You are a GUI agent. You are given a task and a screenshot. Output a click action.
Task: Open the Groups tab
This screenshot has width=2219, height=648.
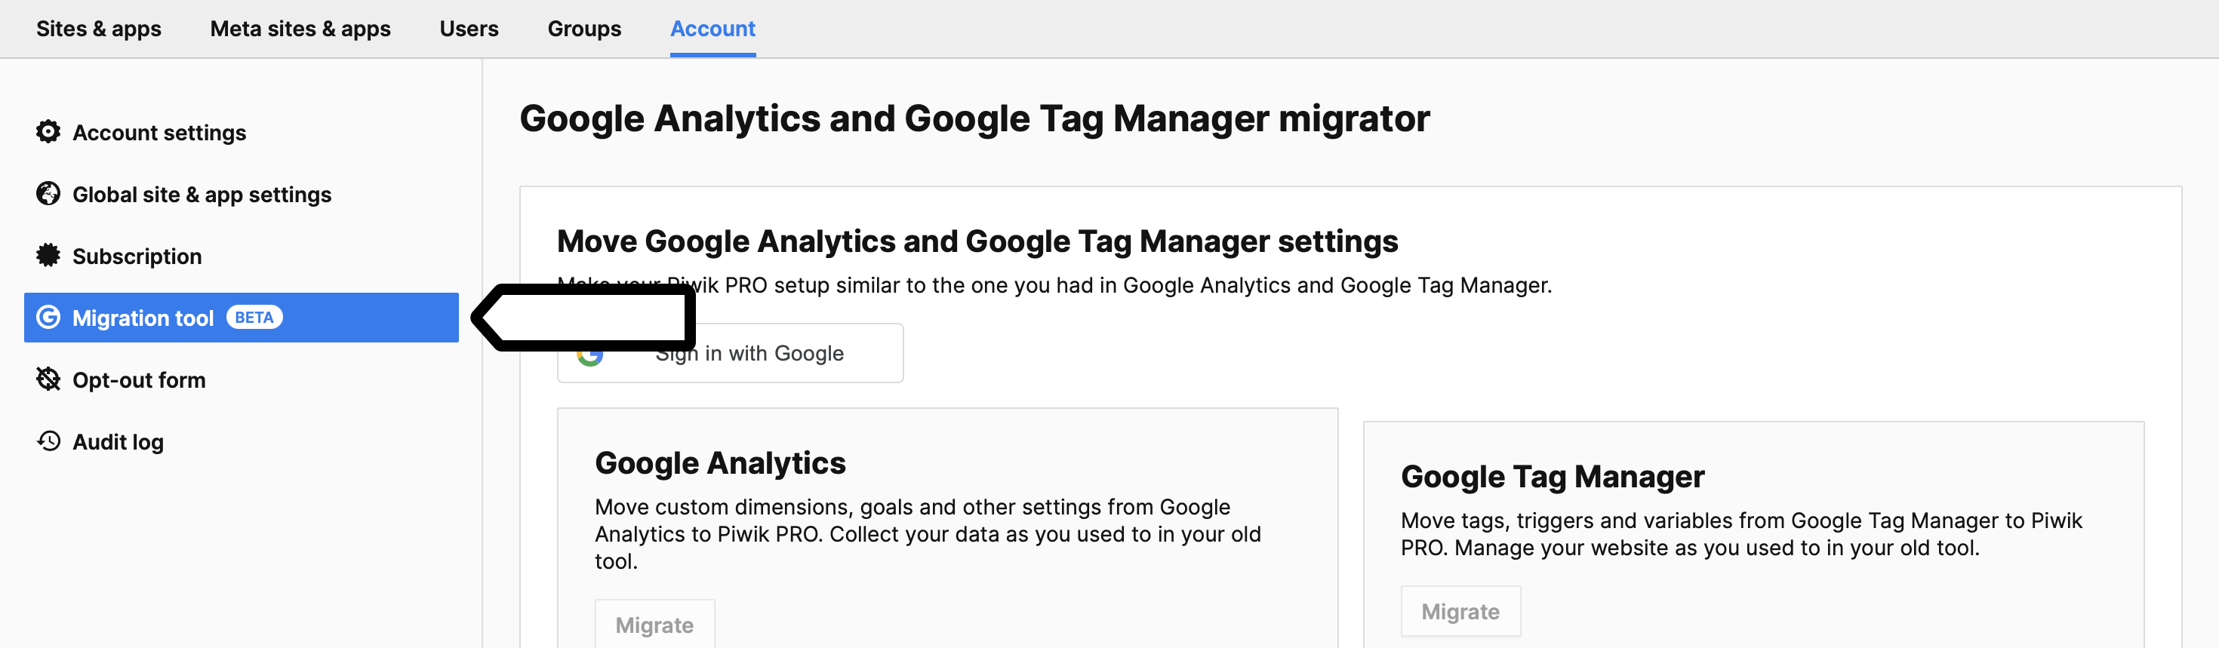point(584,29)
